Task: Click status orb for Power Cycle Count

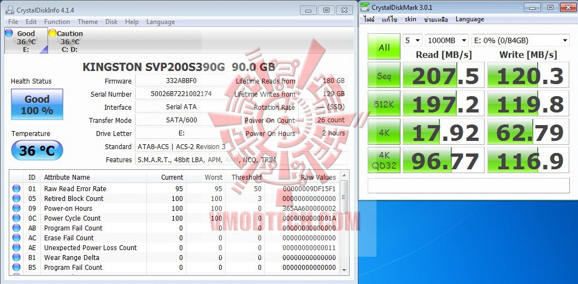Action: (x=16, y=218)
